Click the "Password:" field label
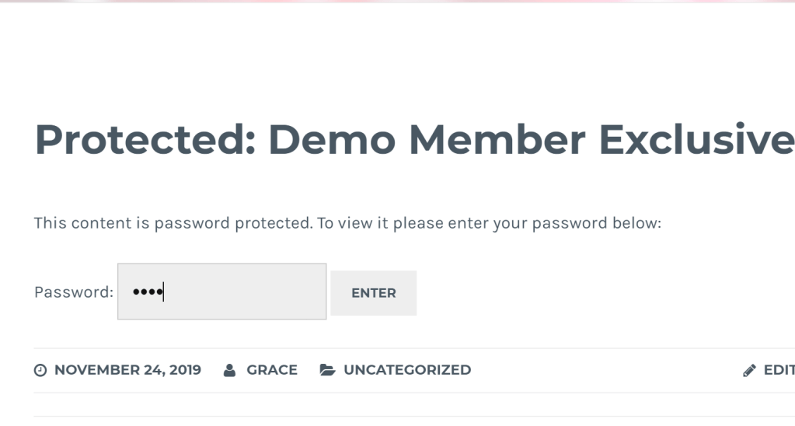795x426 pixels. click(74, 292)
